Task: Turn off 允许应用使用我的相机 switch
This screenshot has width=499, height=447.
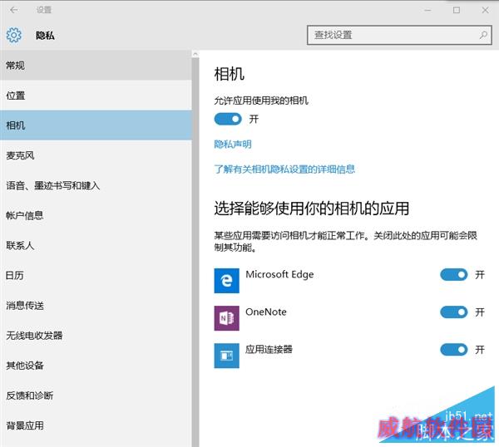Action: coord(228,119)
